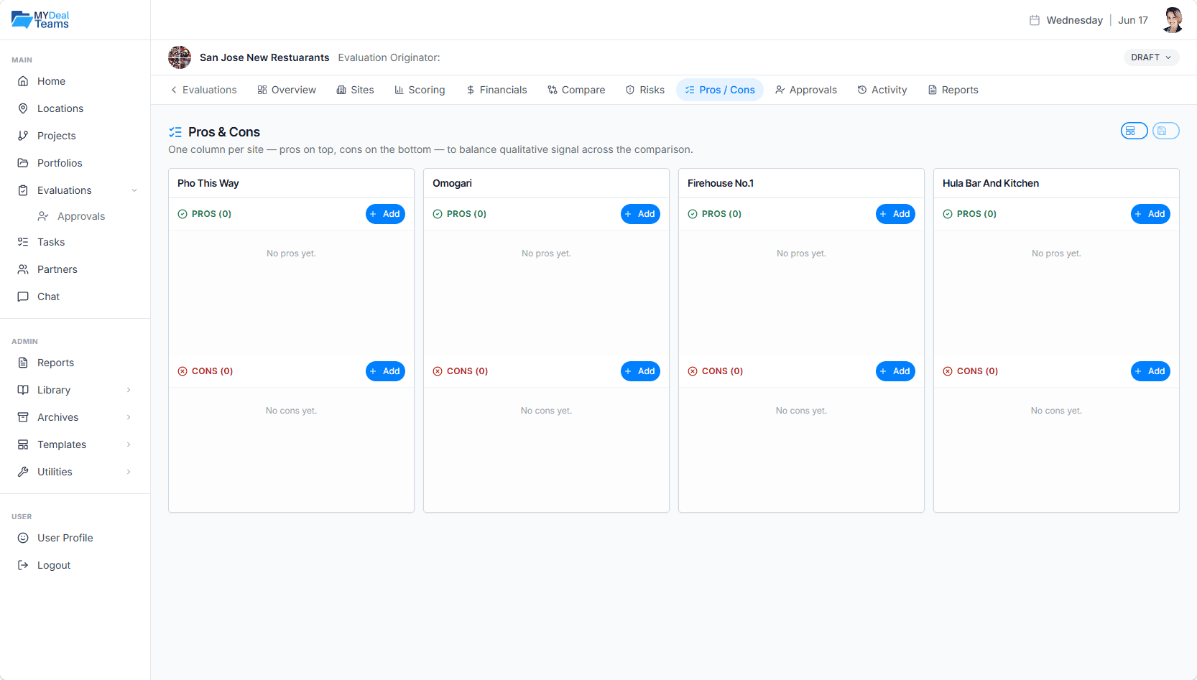The width and height of the screenshot is (1197, 680).
Task: Expand the Templates submenu arrow
Action: pyautogui.click(x=129, y=444)
